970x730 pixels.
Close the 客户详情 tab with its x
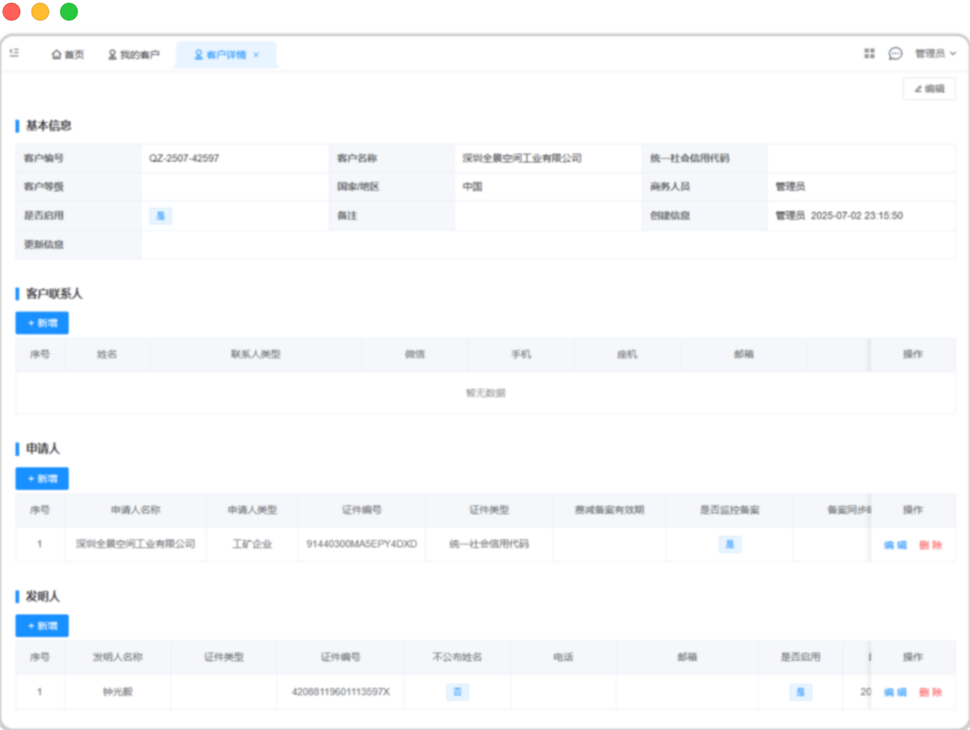click(x=256, y=54)
